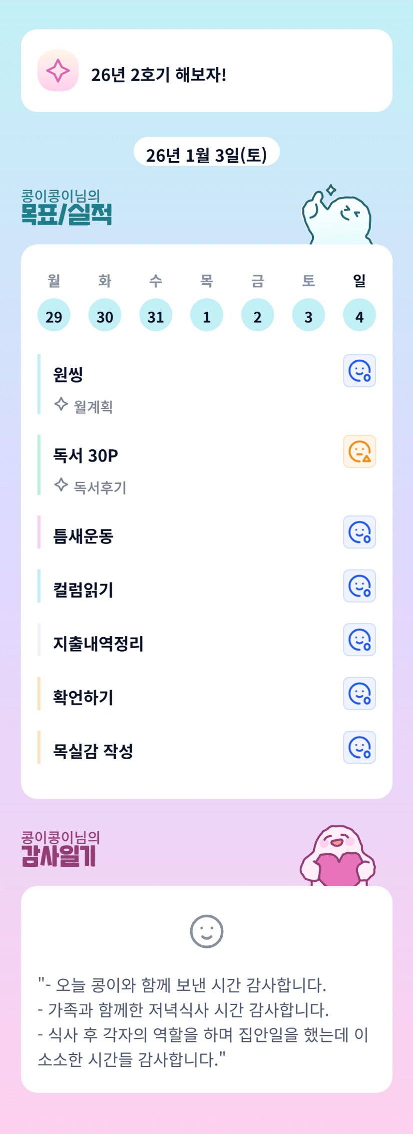The height and width of the screenshot is (1134, 413).
Task: Select Saturday the 3rd in the week row
Action: (309, 315)
